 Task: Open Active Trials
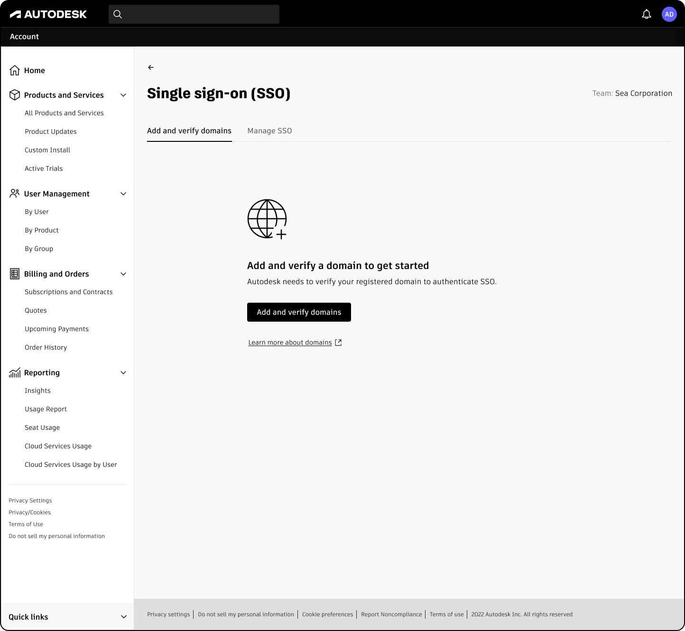pos(44,168)
